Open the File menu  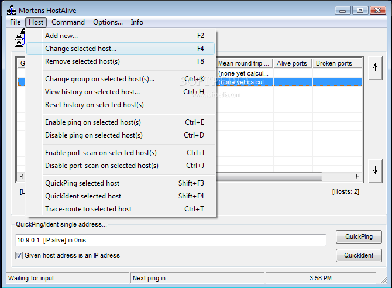pyautogui.click(x=15, y=22)
